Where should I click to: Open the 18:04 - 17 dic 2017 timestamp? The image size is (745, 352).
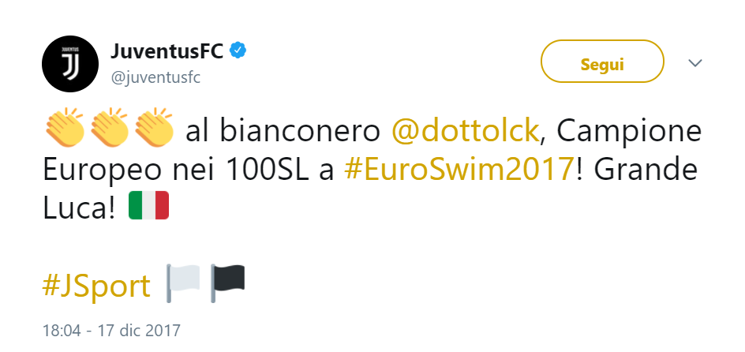(x=111, y=330)
